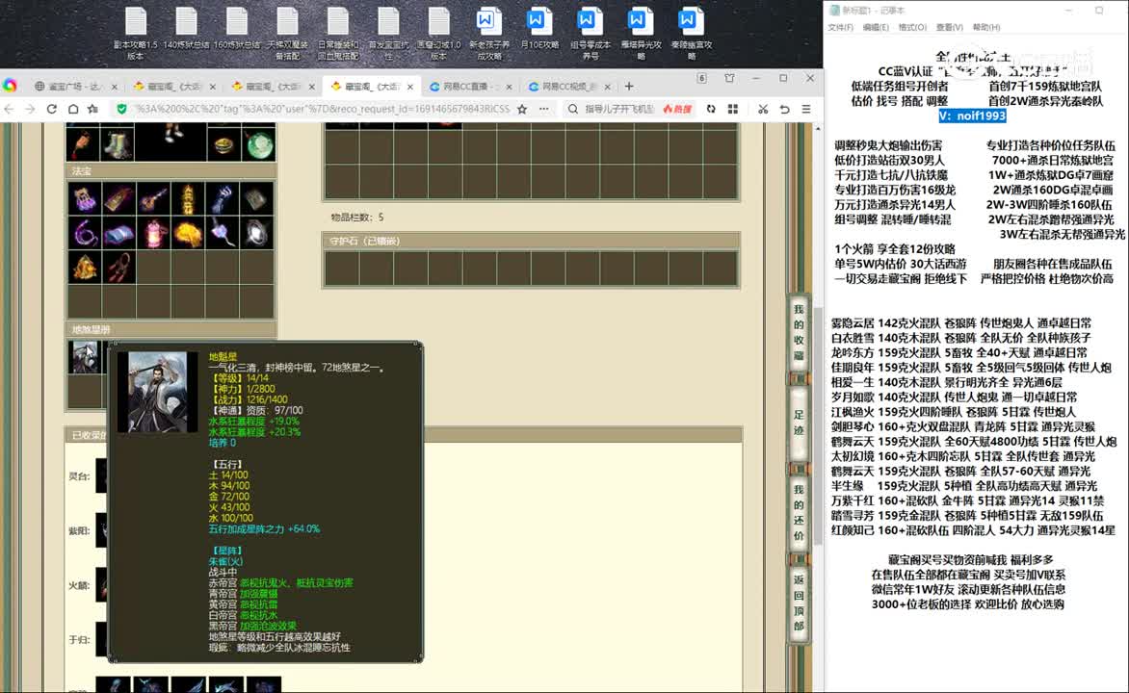
Task: Open a new browser tab
Action: click(629, 87)
